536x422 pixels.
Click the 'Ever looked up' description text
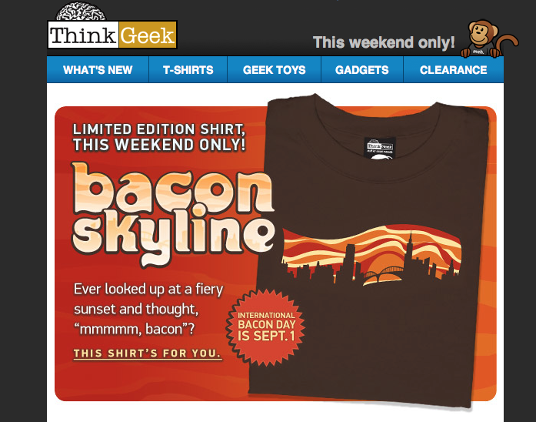[148, 309]
